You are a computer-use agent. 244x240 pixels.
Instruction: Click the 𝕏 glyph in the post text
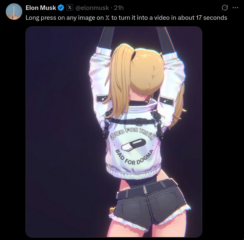pyautogui.click(x=107, y=18)
